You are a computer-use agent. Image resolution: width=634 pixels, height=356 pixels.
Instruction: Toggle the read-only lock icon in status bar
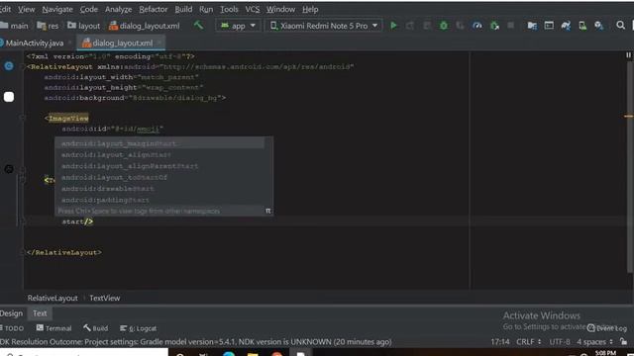(625, 341)
